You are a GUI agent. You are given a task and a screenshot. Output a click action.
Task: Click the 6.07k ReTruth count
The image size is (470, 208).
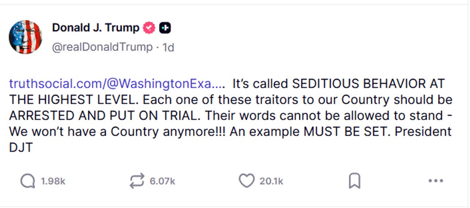[x=162, y=181]
